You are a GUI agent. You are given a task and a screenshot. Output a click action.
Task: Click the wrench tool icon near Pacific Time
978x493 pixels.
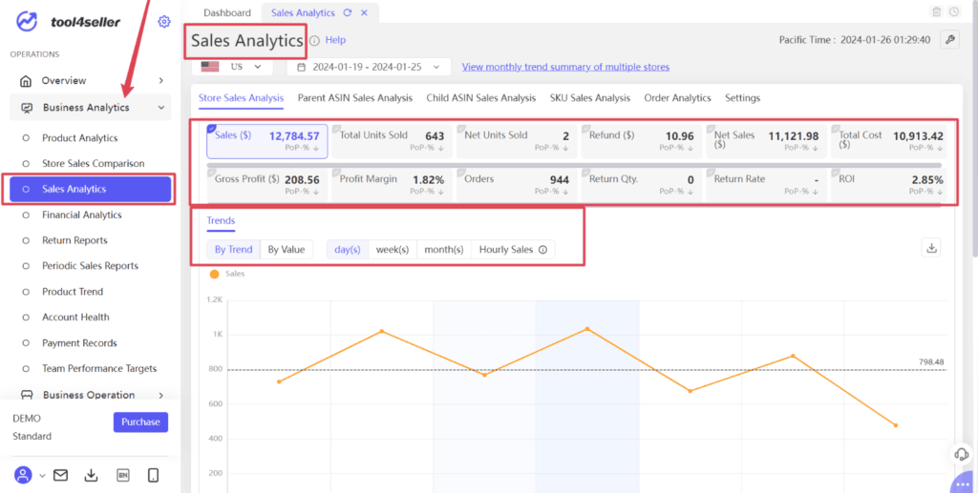pos(950,40)
